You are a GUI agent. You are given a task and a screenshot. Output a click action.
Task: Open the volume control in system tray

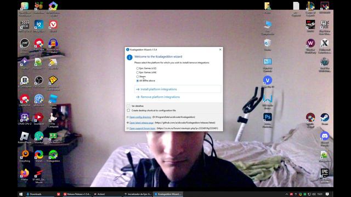[x=314, y=194]
